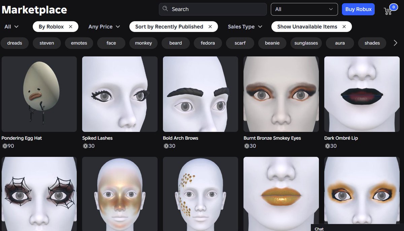Select the beard tag chip
Image resolution: width=404 pixels, height=231 pixels.
point(176,43)
